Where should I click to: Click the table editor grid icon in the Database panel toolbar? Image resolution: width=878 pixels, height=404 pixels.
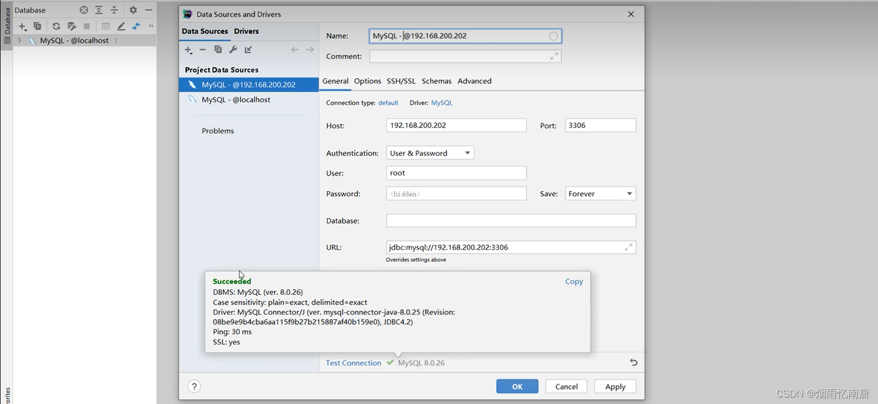[x=106, y=26]
